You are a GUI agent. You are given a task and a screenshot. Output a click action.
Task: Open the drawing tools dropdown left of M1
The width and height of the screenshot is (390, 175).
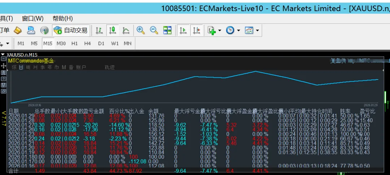(x=8, y=43)
